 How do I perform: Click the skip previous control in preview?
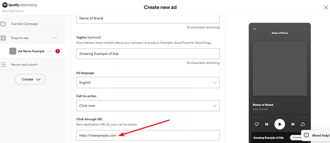[x=267, y=124]
